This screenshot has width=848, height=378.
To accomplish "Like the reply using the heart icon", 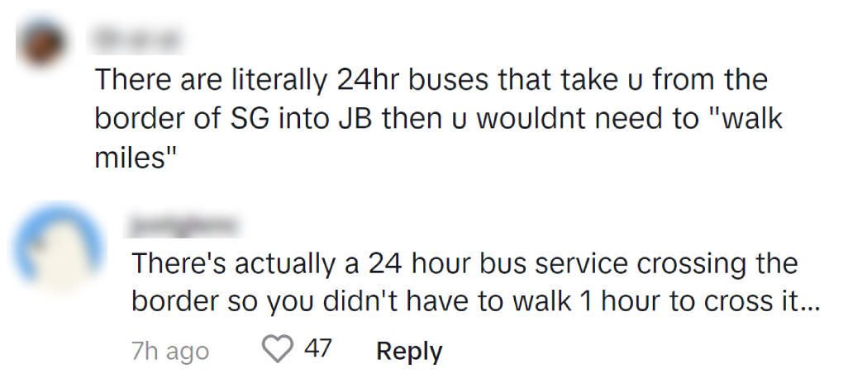I will pos(279,350).
